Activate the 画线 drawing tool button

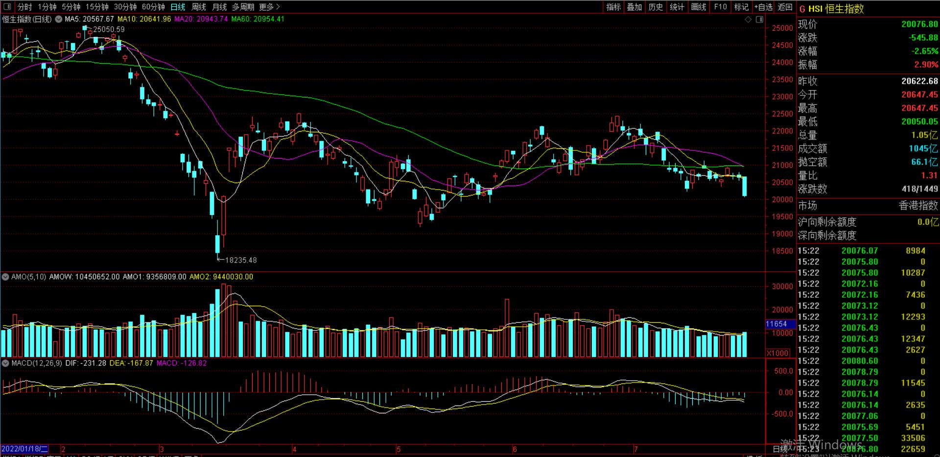point(699,7)
